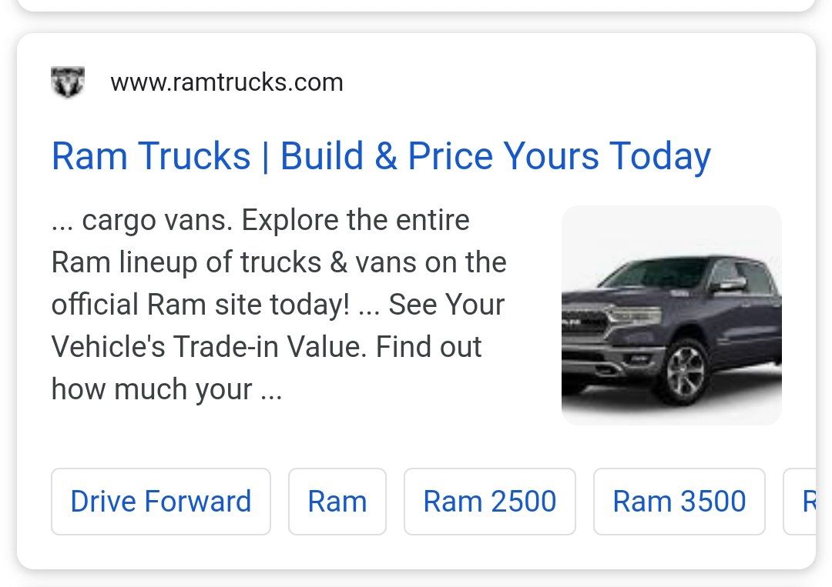Click the truck's front wheel in the photo
The width and height of the screenshot is (832, 587).
(x=687, y=372)
